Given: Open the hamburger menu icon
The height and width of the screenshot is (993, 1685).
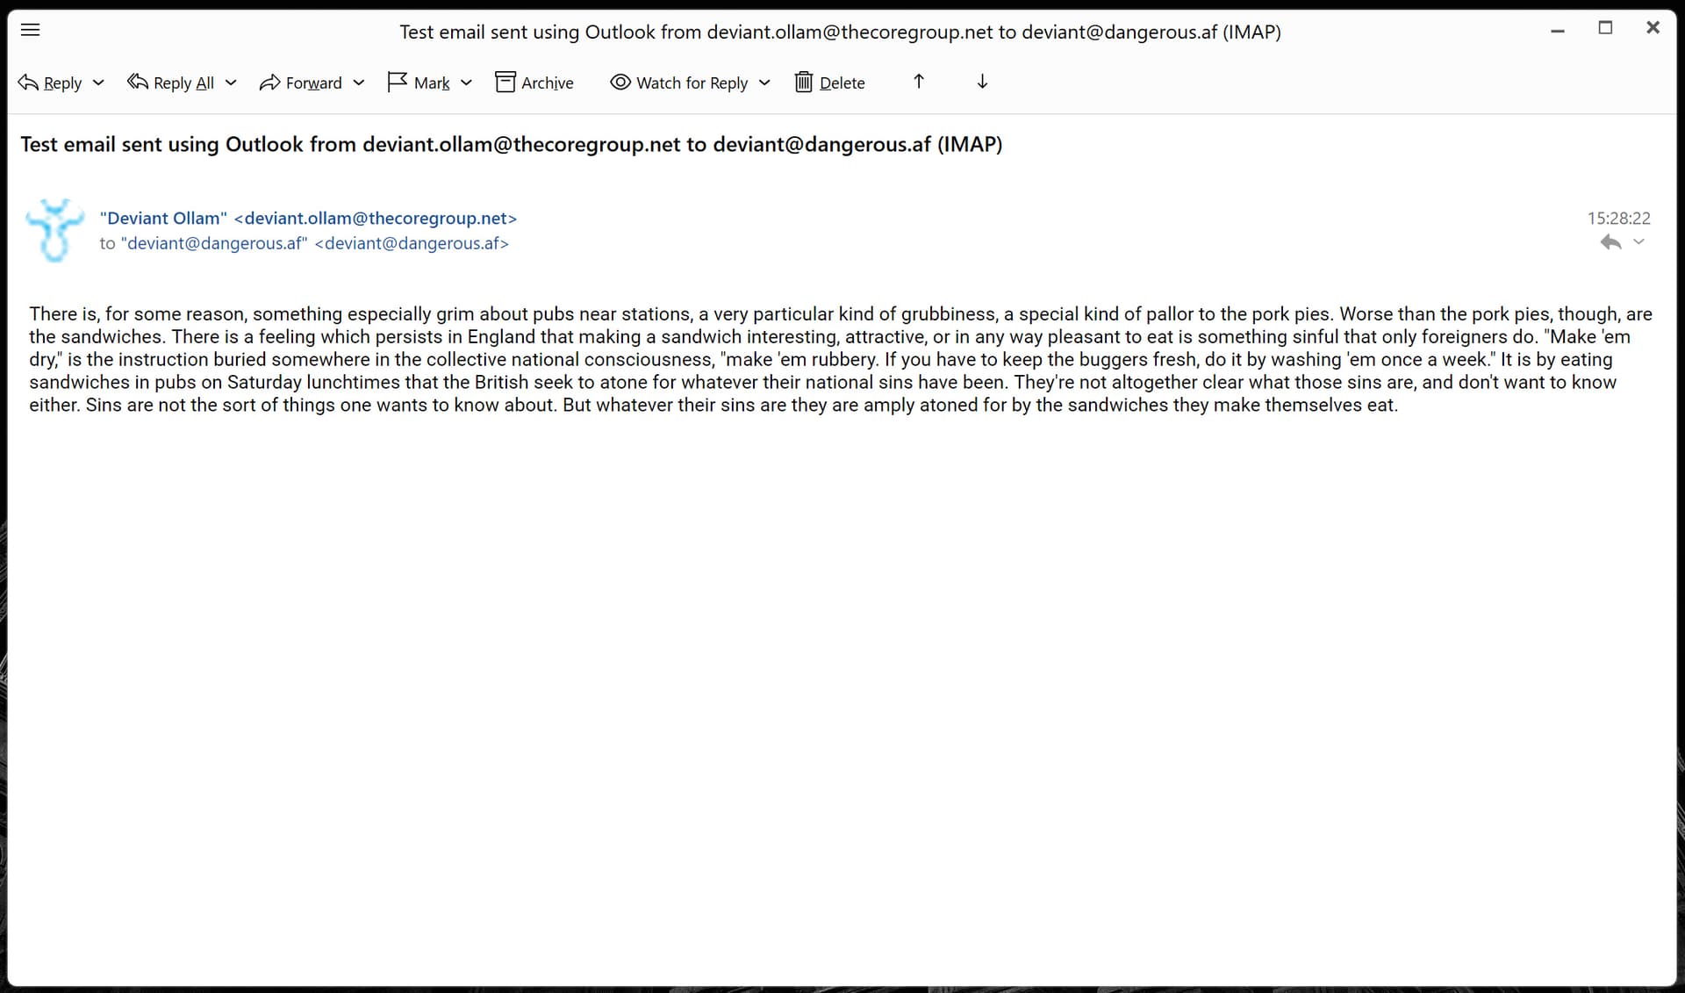Looking at the screenshot, I should pyautogui.click(x=30, y=30).
